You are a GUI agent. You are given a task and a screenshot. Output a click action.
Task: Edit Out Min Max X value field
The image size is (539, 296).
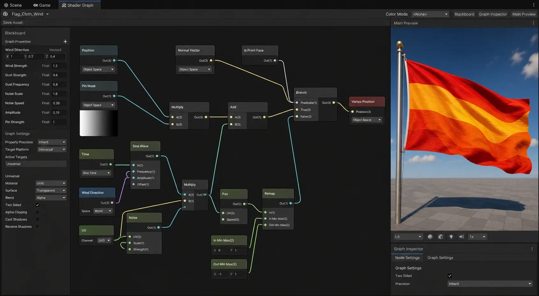coord(223,274)
